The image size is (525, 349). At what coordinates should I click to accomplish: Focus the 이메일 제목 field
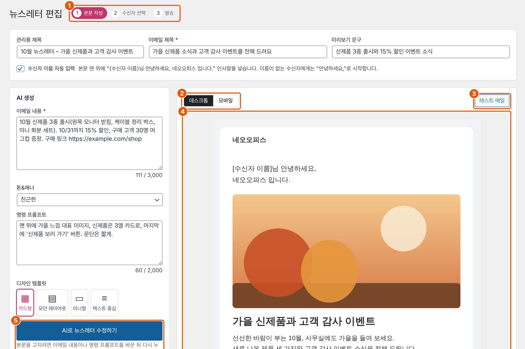point(238,52)
